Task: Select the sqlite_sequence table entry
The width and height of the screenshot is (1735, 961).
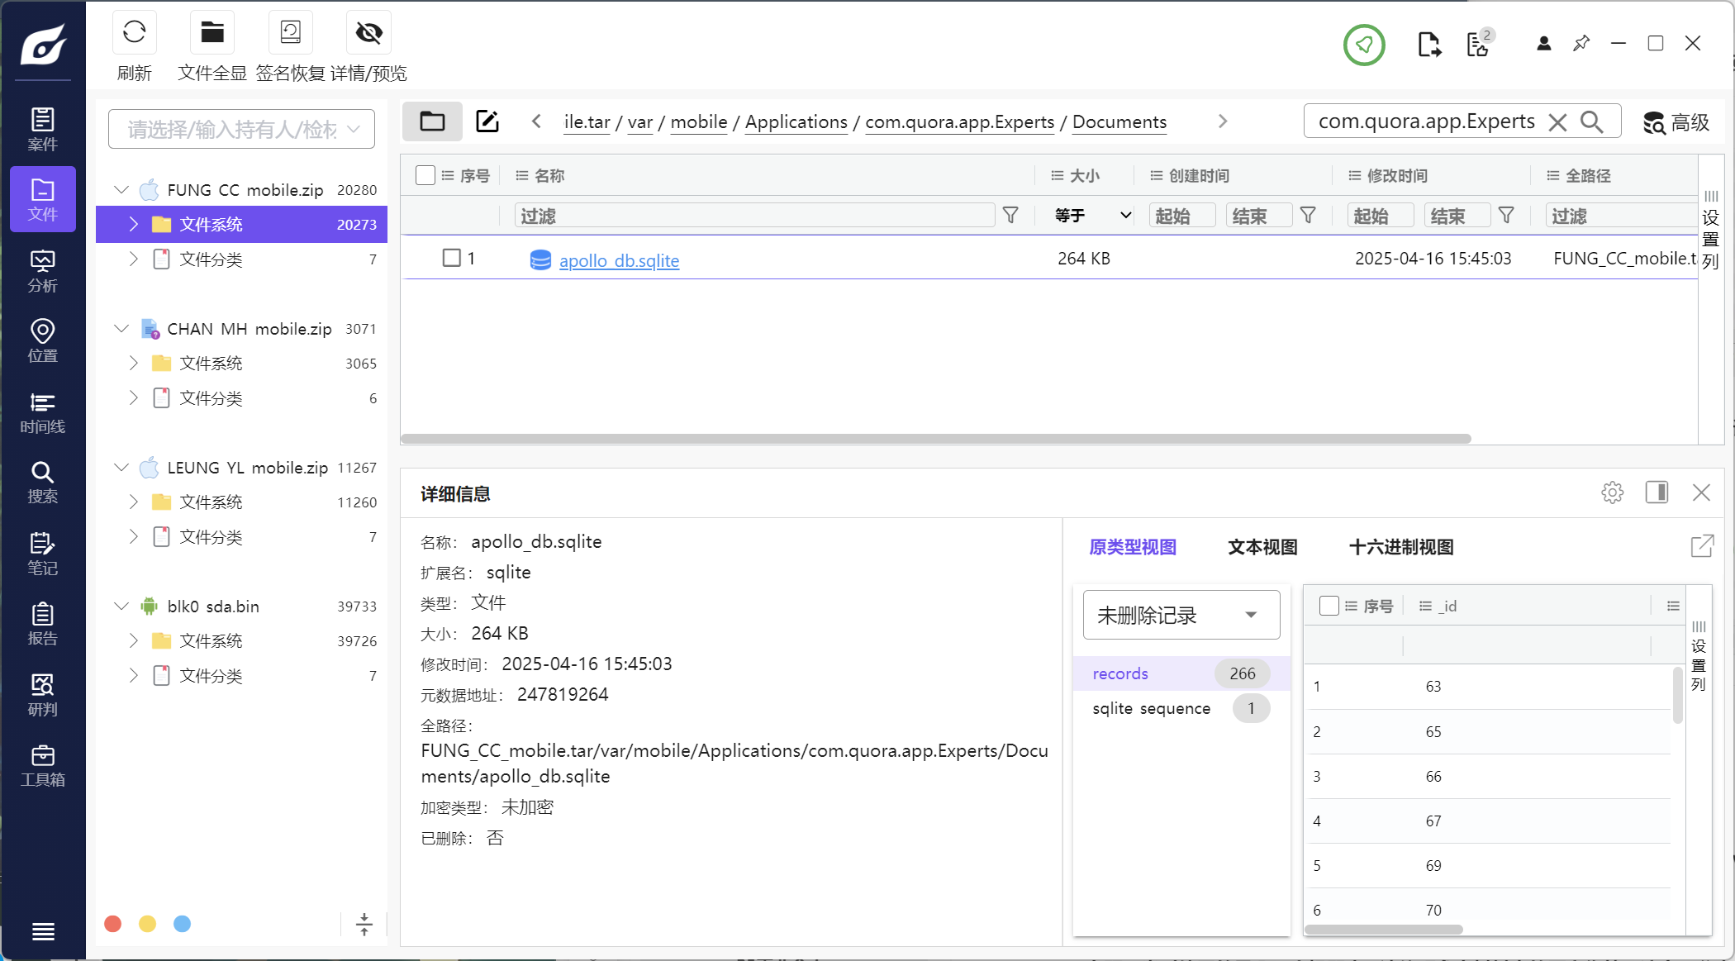Action: click(1151, 708)
